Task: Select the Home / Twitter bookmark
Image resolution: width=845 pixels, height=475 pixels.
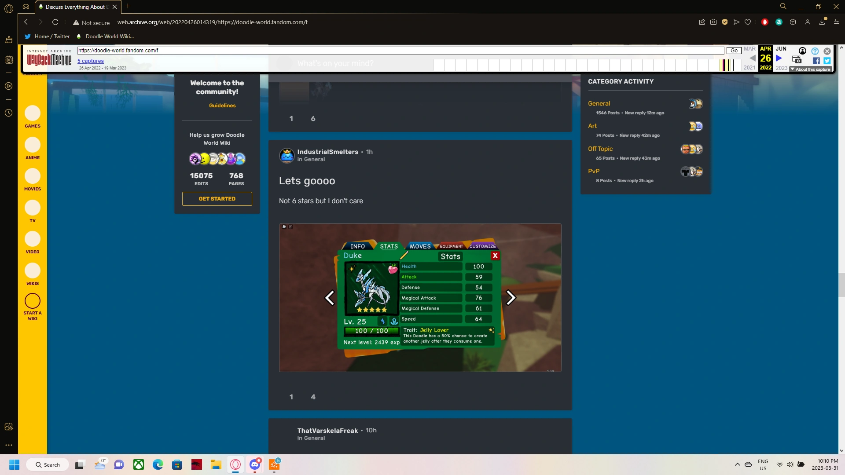Action: click(48, 37)
